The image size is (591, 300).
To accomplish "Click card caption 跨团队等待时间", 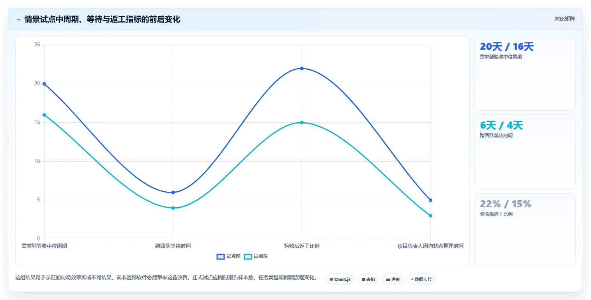I will click(496, 136).
